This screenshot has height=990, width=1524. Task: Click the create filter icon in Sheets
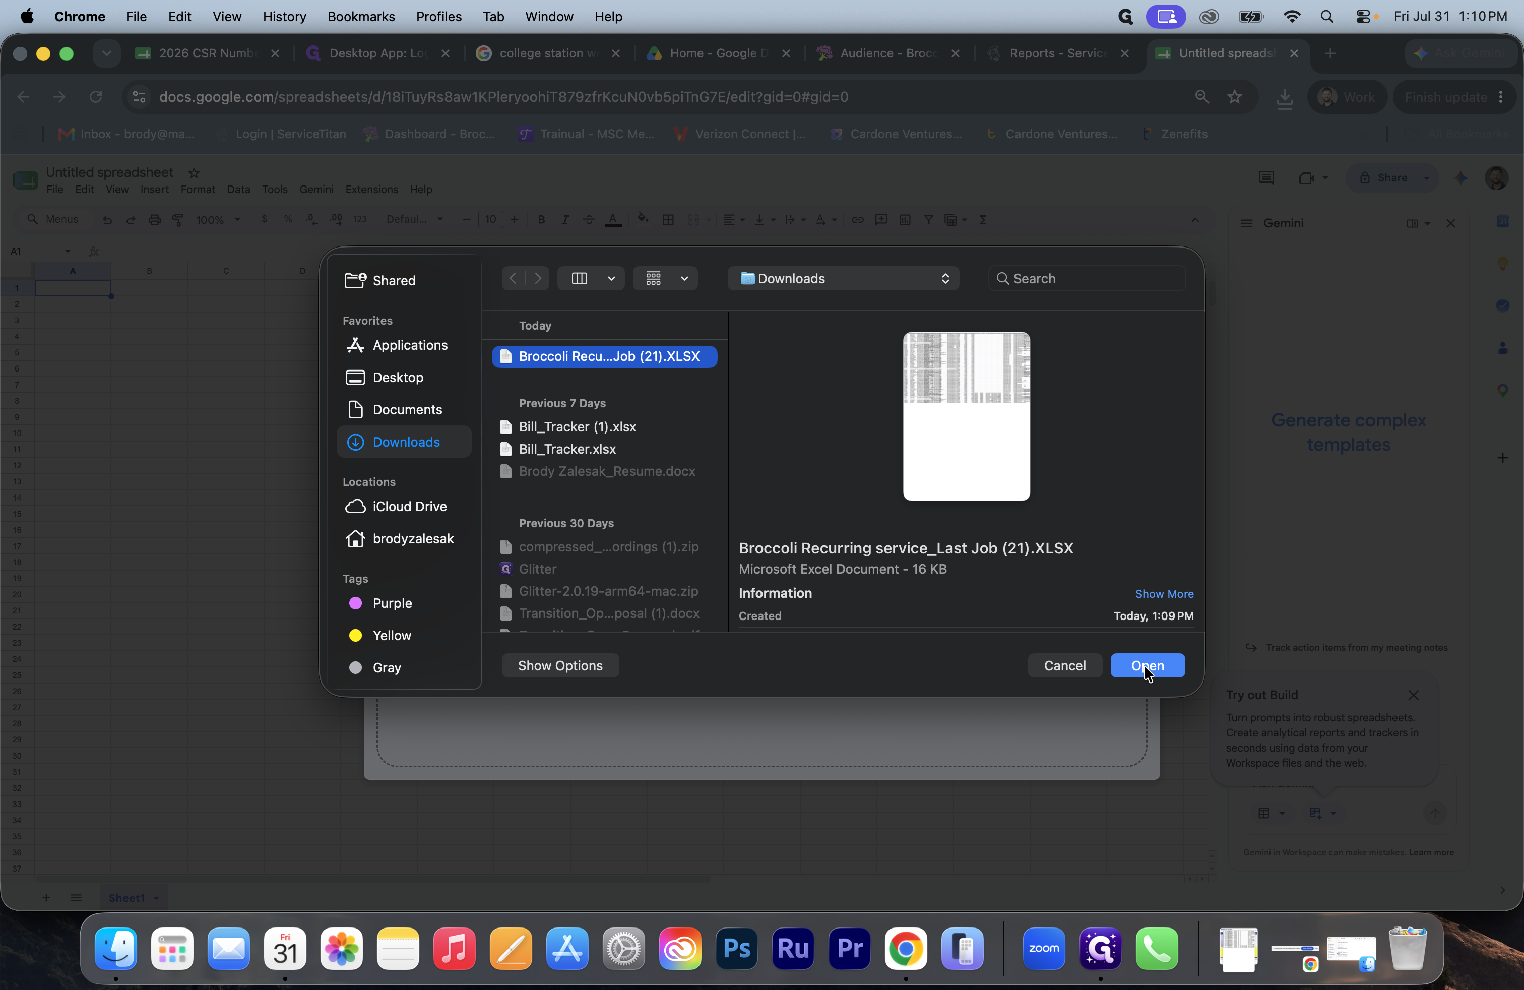928,220
